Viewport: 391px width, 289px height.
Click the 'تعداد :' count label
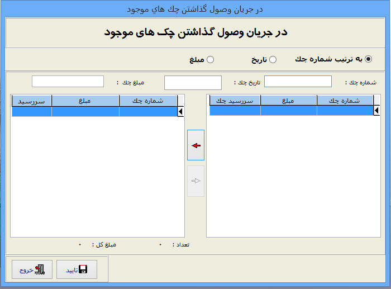pyautogui.click(x=181, y=245)
